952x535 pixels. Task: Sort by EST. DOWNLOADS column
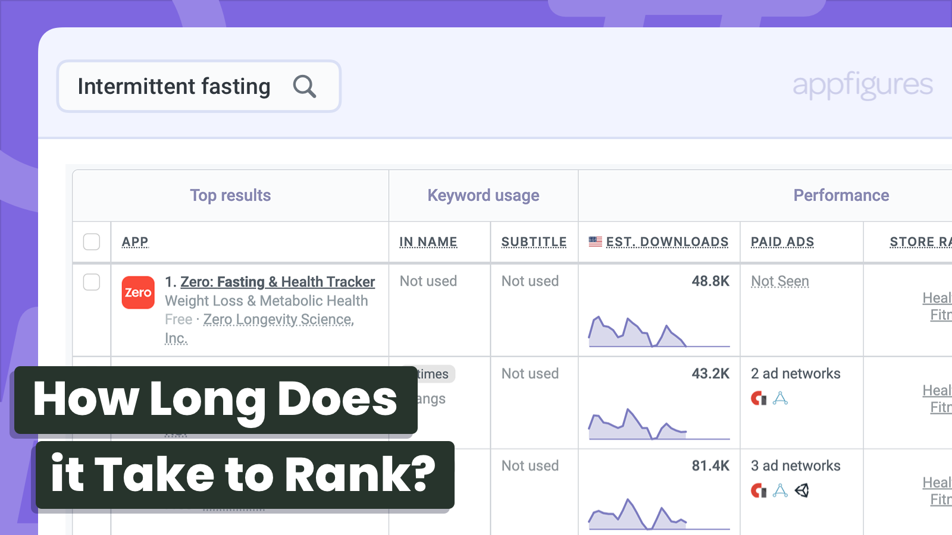click(667, 242)
